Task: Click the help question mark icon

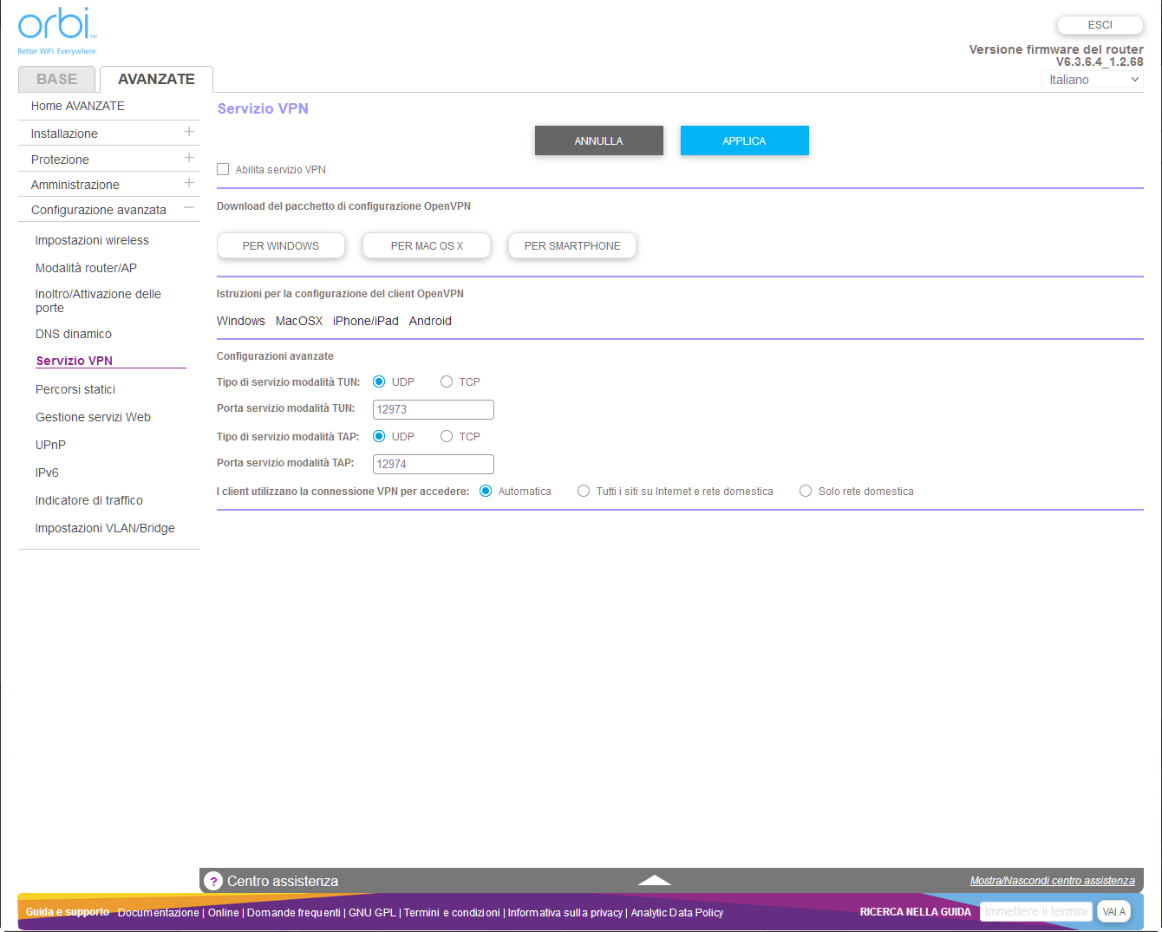Action: [x=213, y=881]
